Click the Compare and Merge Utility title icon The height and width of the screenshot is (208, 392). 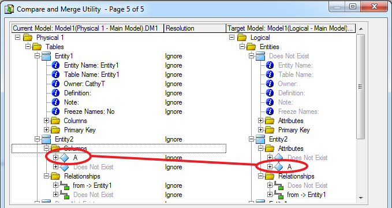click(9, 9)
